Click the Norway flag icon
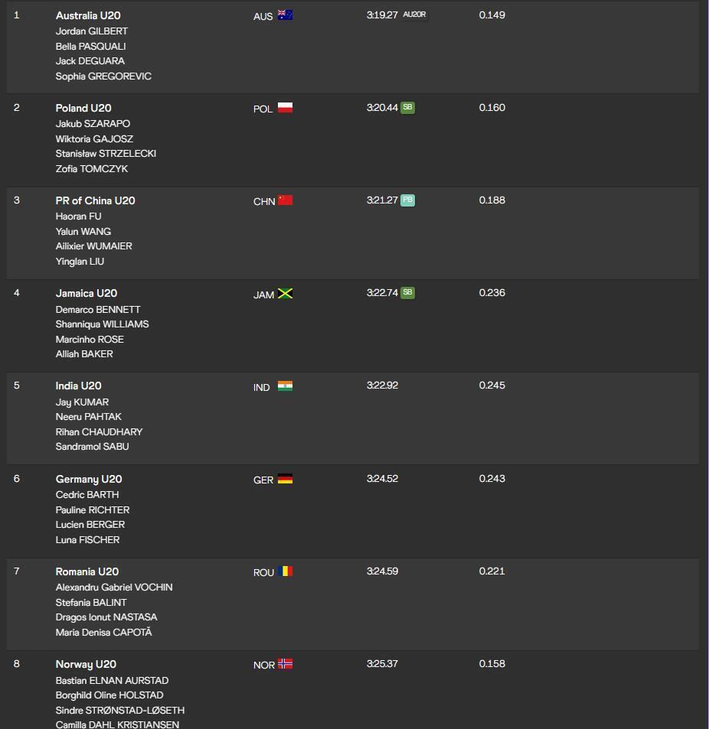709x729 pixels. tap(285, 663)
